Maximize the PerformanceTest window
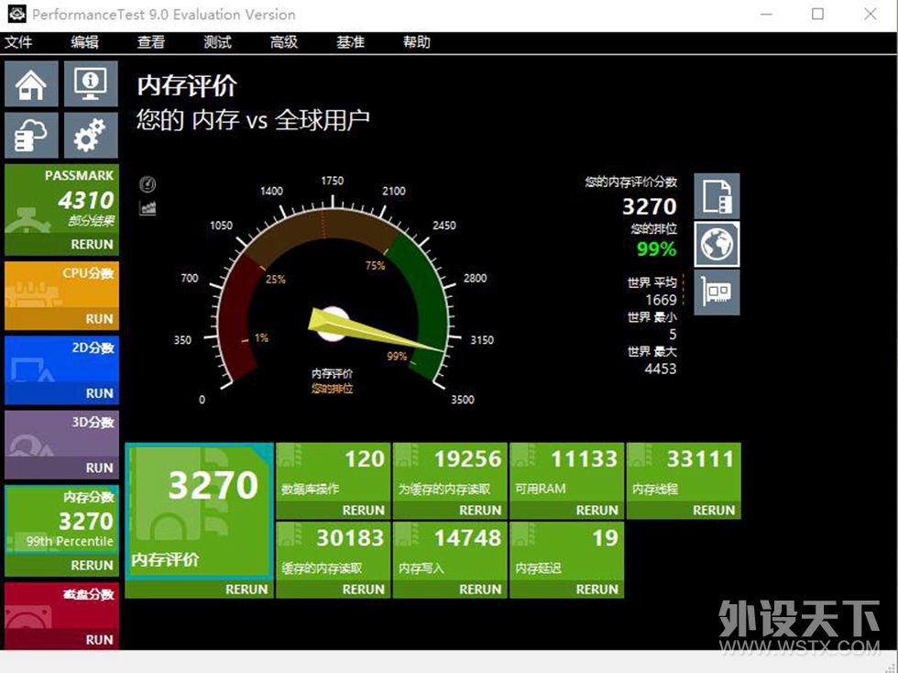 (817, 14)
